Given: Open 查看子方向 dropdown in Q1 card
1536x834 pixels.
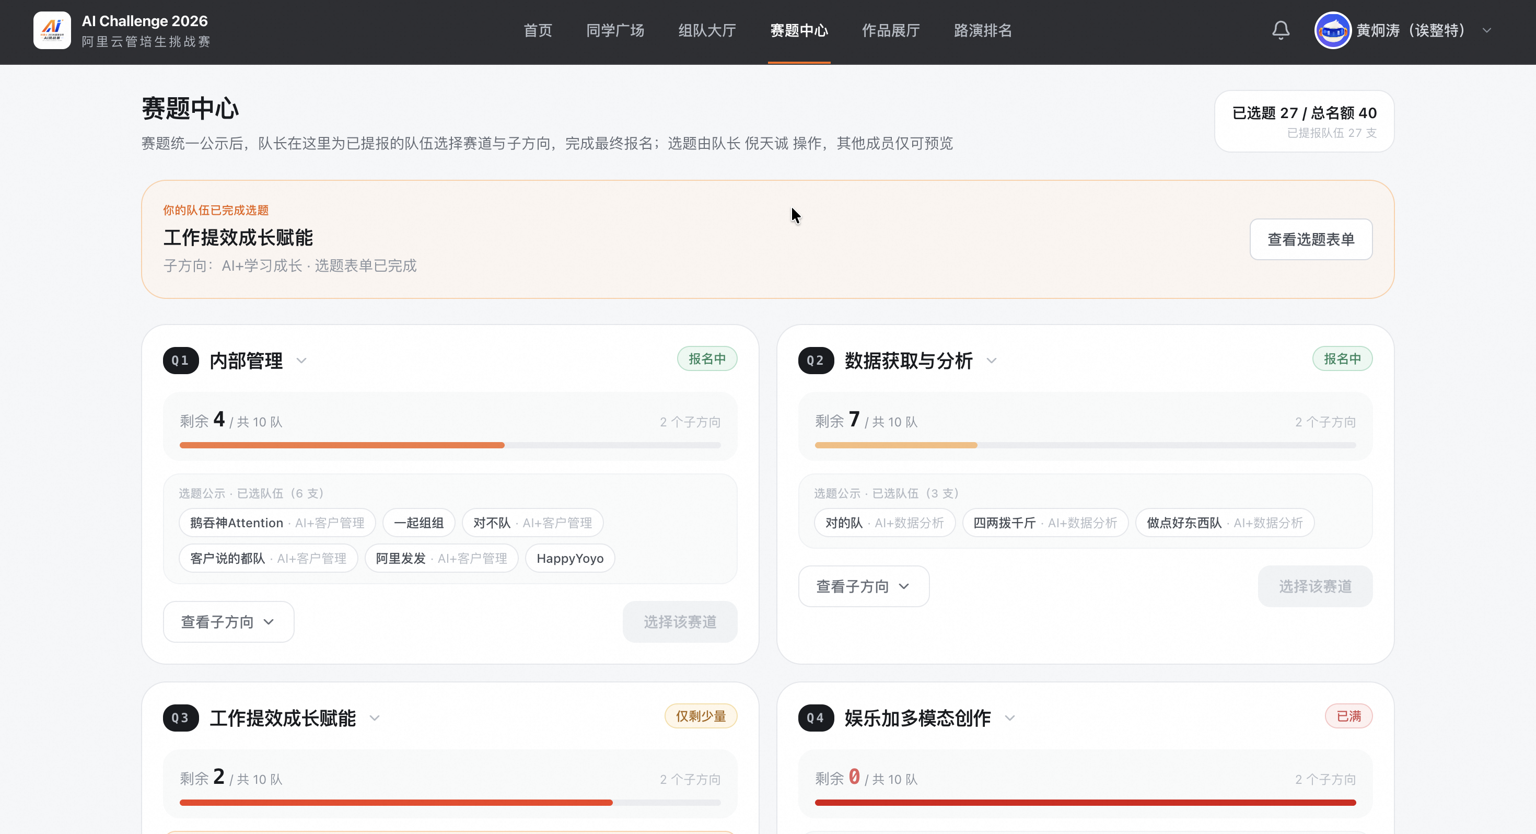Looking at the screenshot, I should tap(228, 622).
